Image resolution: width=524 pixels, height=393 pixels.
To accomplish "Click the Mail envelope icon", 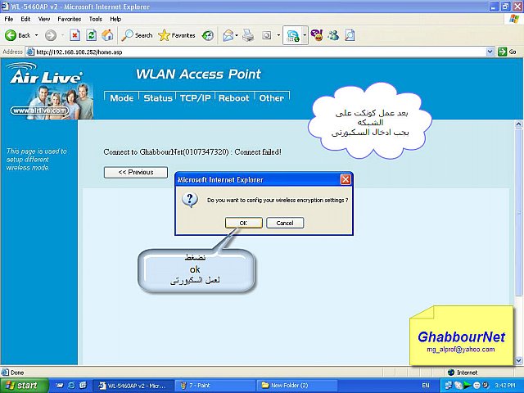I will 228,35.
